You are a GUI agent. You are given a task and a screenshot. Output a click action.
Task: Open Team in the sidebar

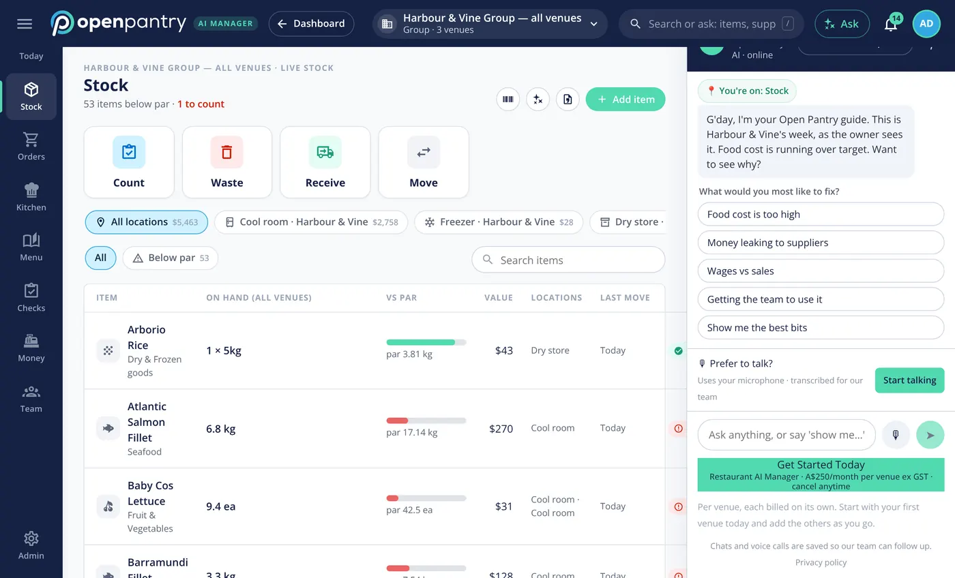tap(31, 399)
